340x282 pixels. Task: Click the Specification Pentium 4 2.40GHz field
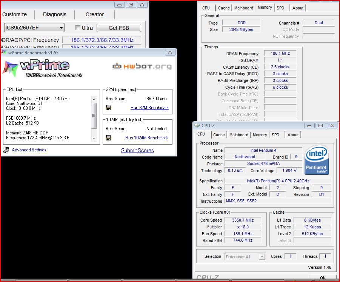tap(278, 181)
